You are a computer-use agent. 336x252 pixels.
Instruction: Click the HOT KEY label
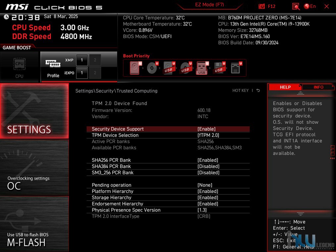click(x=240, y=90)
